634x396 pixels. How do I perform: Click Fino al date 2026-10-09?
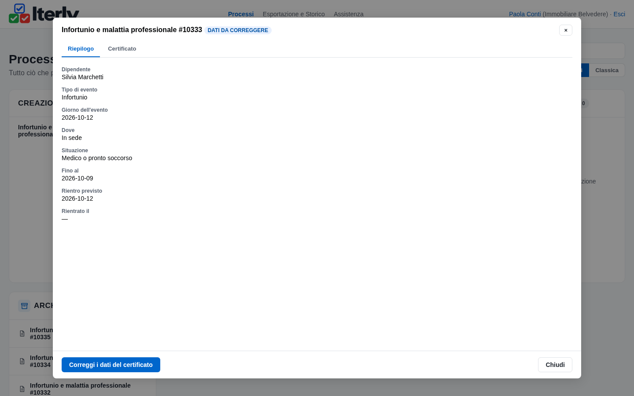77,178
